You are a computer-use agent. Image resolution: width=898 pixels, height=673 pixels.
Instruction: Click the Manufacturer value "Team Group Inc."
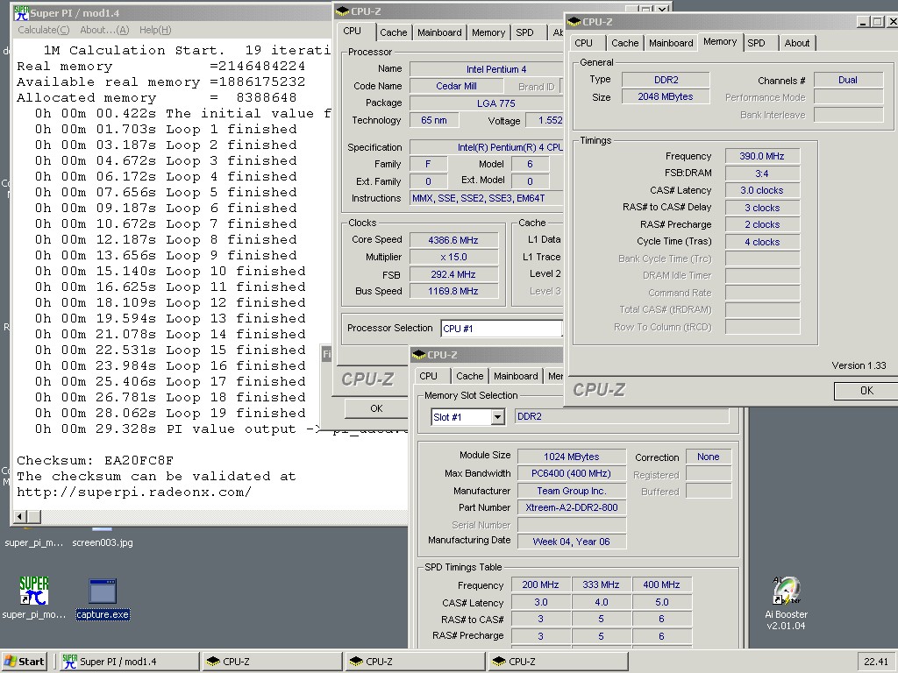(572, 491)
